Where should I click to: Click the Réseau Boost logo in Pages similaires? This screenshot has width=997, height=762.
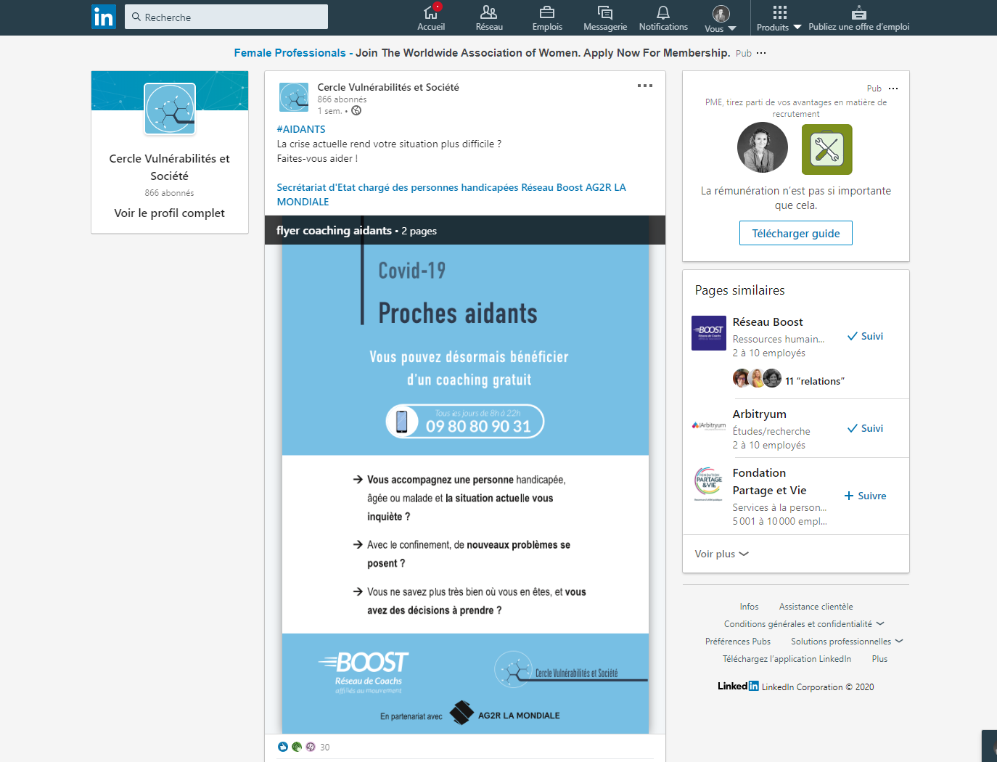point(709,333)
